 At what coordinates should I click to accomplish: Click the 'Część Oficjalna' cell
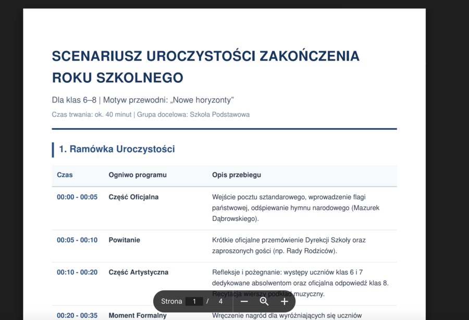pos(133,197)
